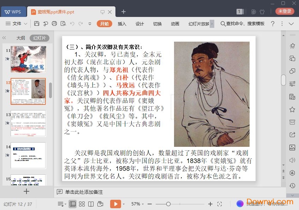Click the star icon in right sidebar
Image resolution: width=299 pixels, height=210 pixels.
point(292,109)
